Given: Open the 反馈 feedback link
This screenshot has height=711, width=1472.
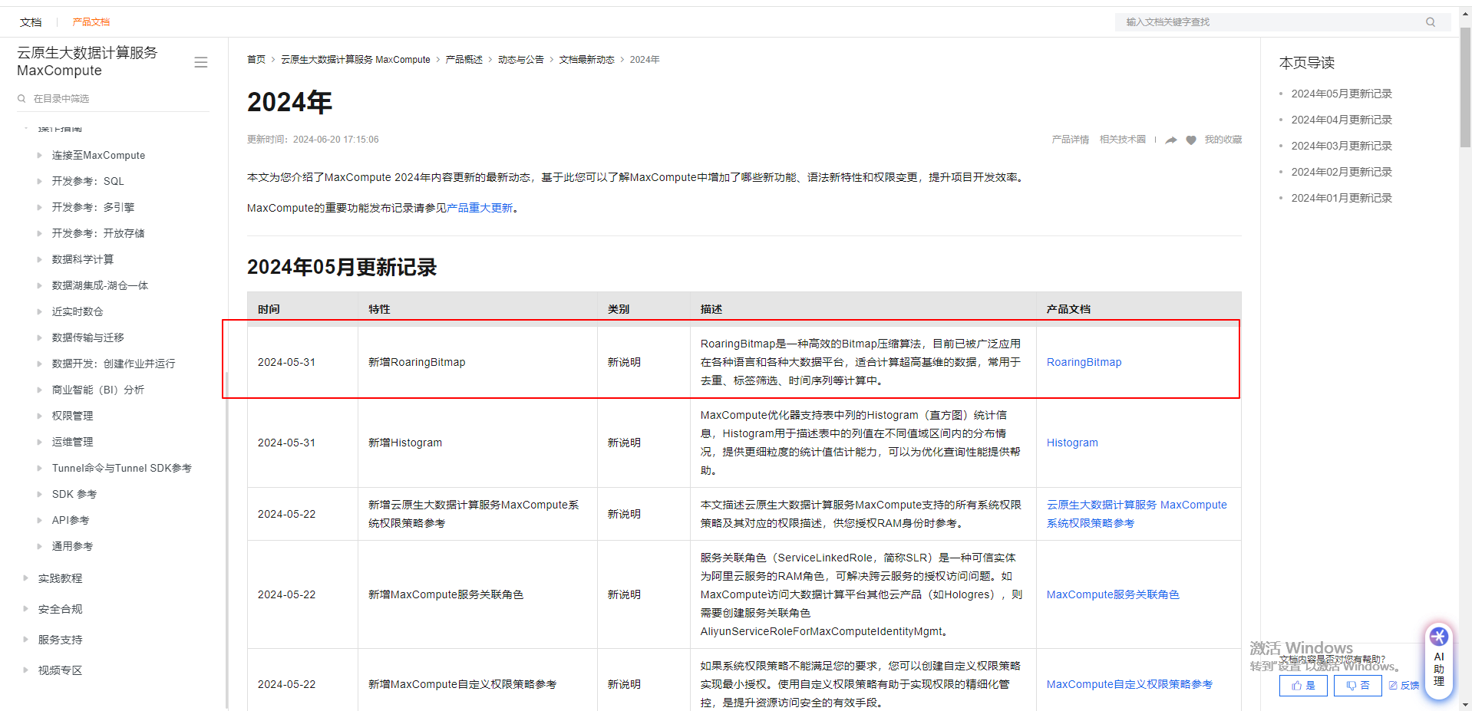Looking at the screenshot, I should click(x=1404, y=686).
